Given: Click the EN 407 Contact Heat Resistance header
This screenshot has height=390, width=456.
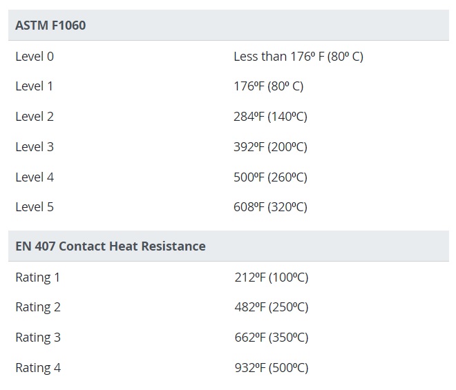Looking at the screenshot, I should [111, 246].
